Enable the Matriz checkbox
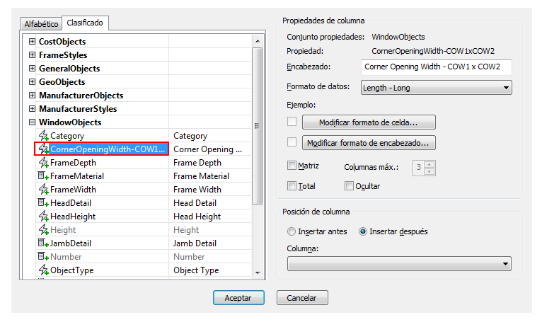 292,166
